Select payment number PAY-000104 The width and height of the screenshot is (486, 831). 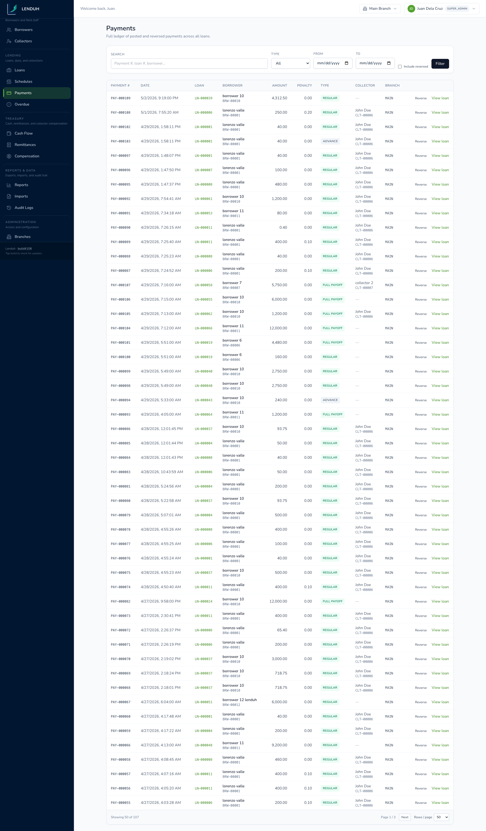coord(120,329)
